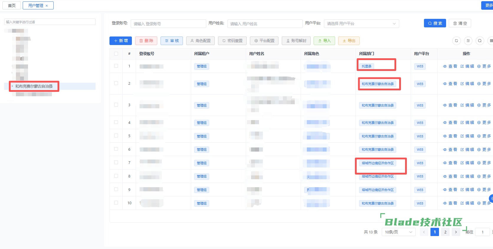This screenshot has height=249, width=493.
Task: Close the 用户管理 tab with its X
Action: [47, 6]
